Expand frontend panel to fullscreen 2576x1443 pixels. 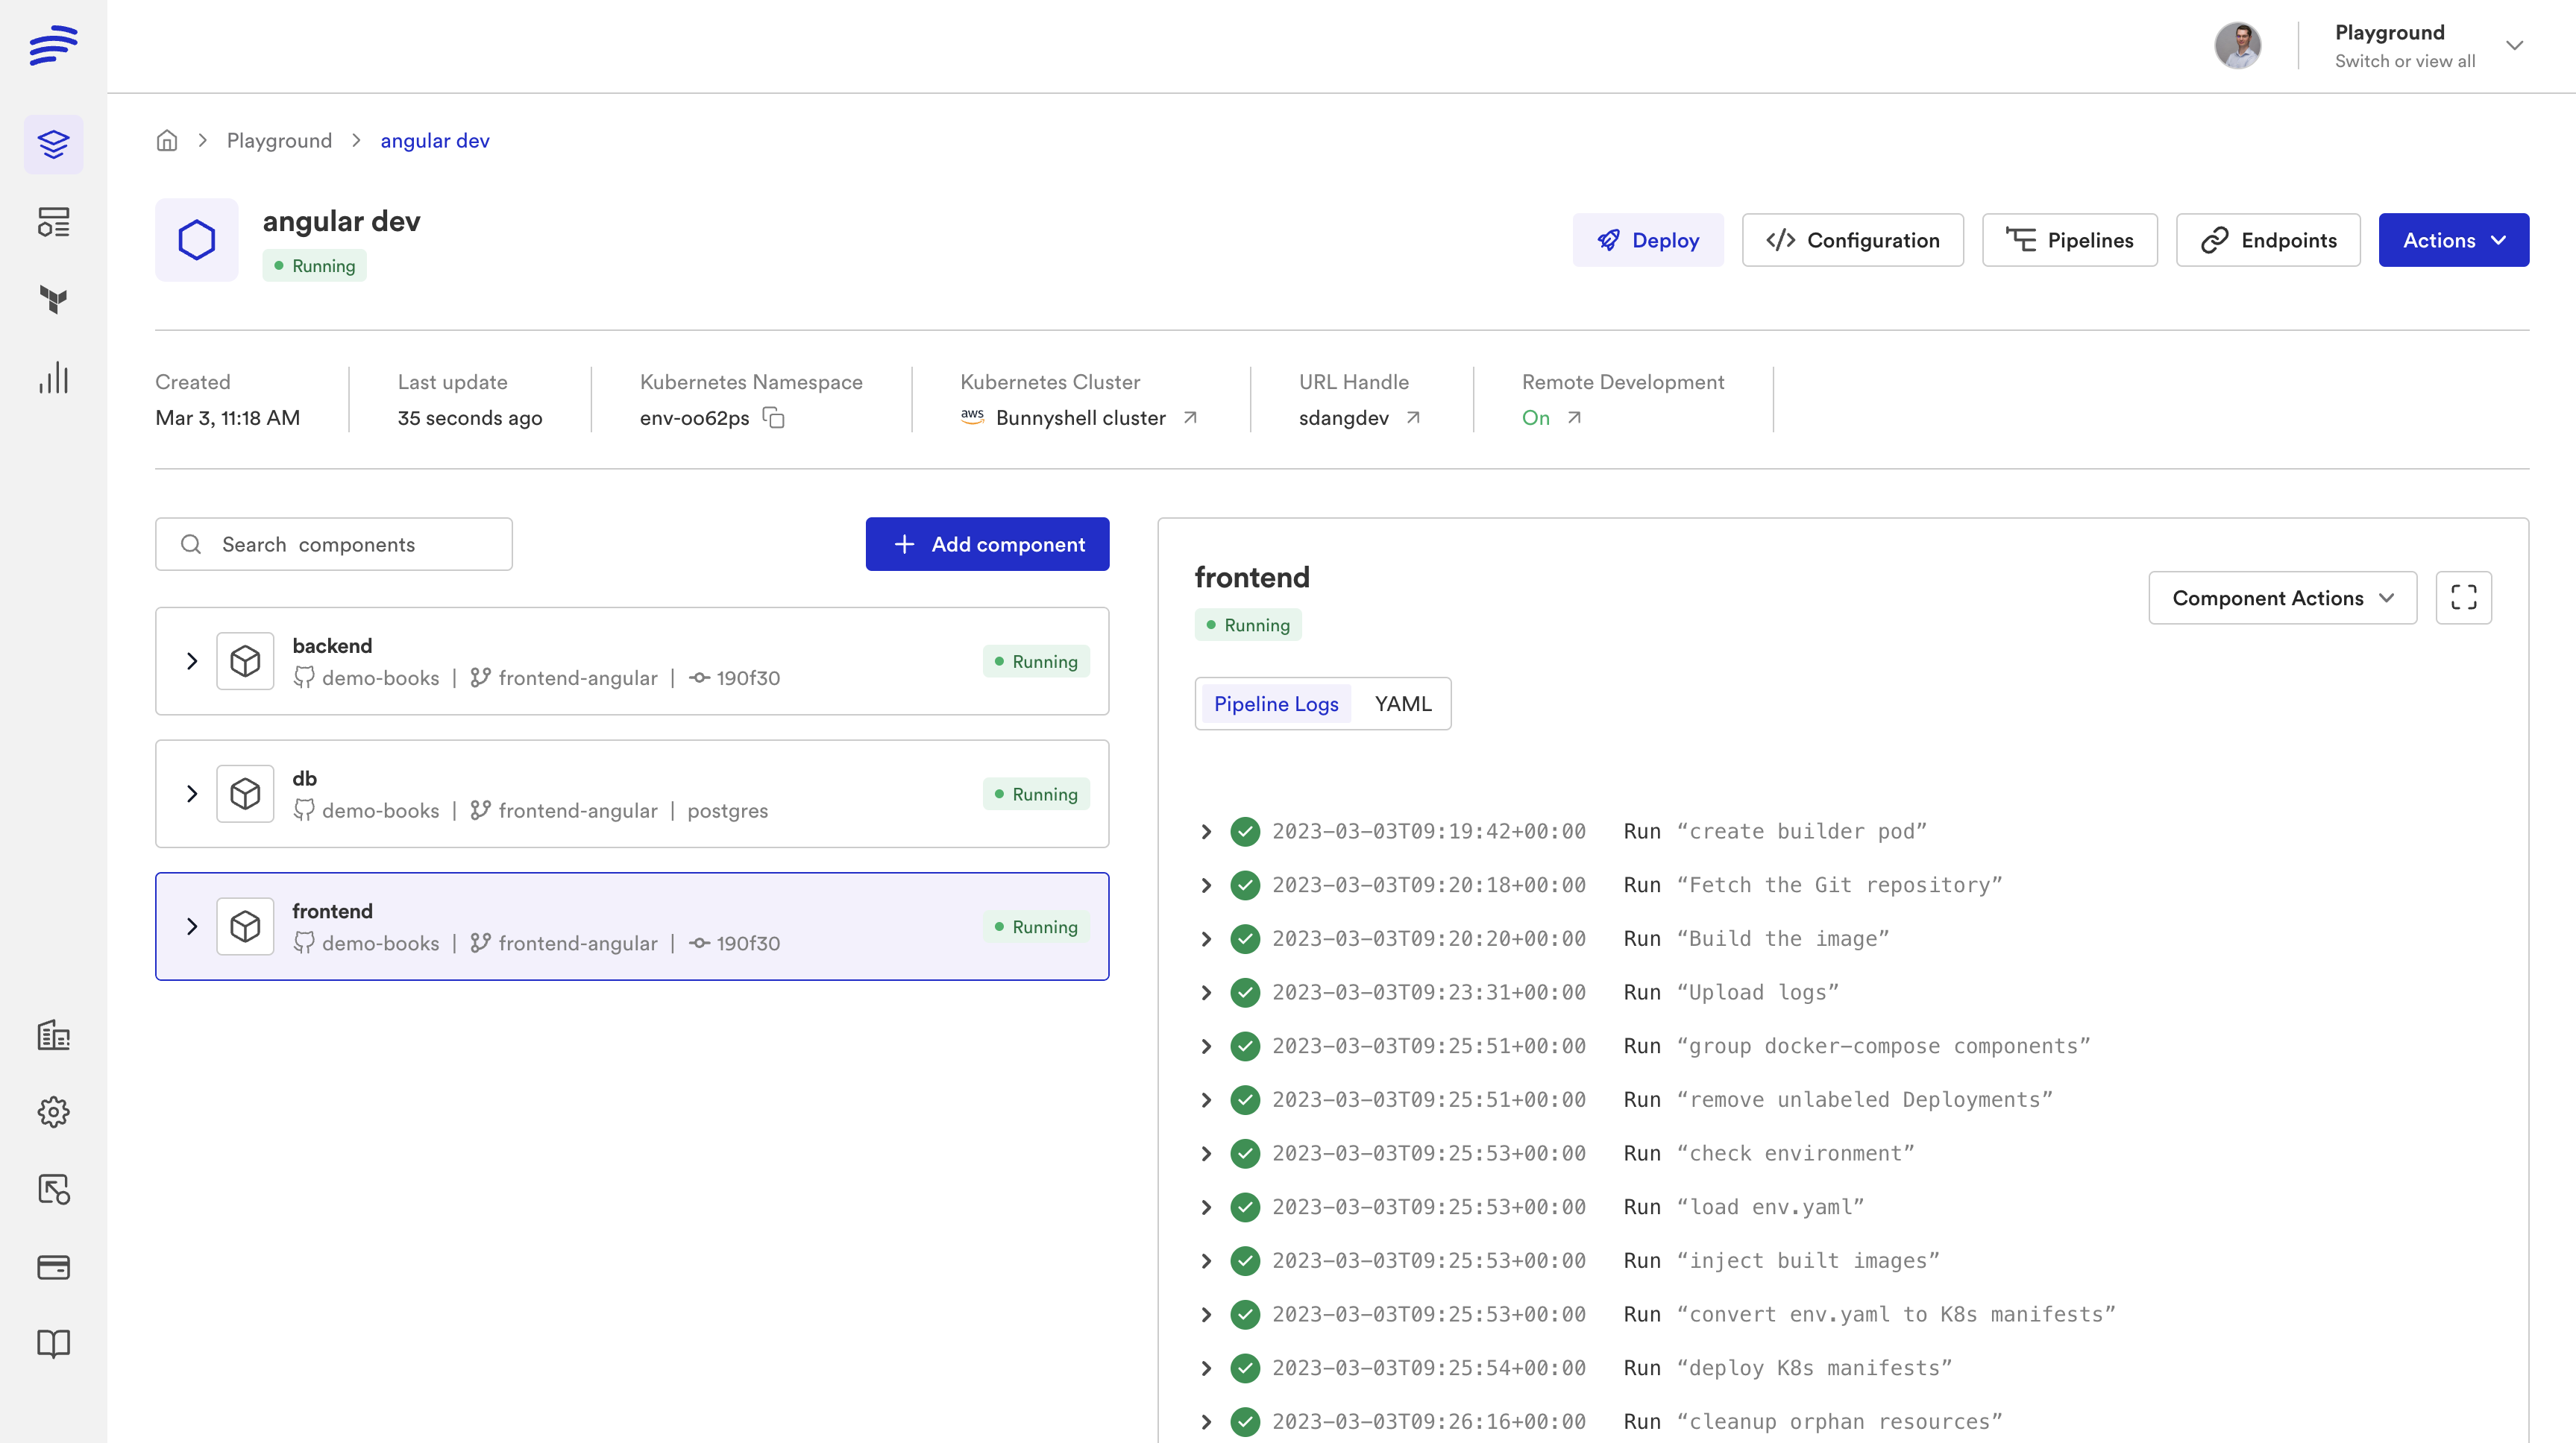[2463, 598]
